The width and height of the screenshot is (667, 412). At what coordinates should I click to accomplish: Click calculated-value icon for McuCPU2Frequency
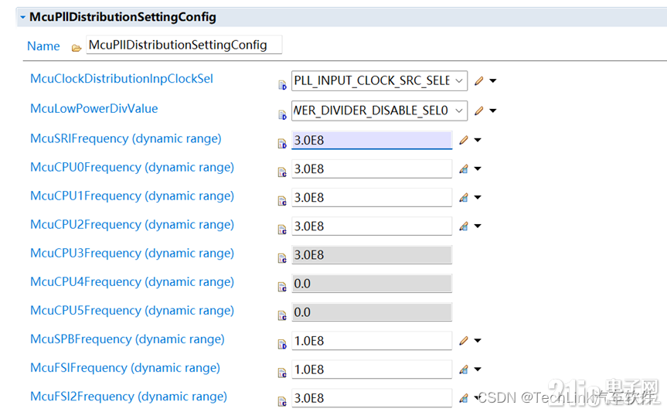(463, 226)
